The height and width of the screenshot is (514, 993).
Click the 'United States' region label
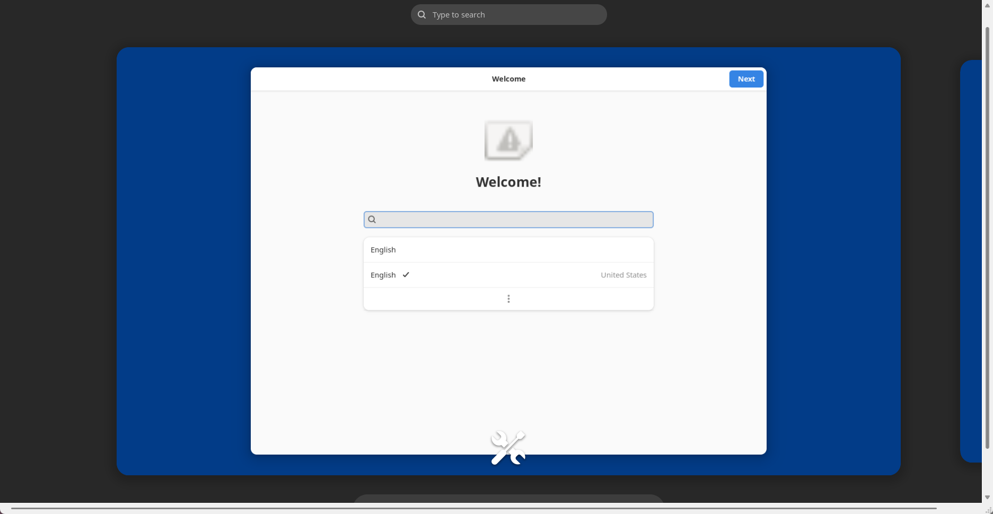[x=623, y=275]
